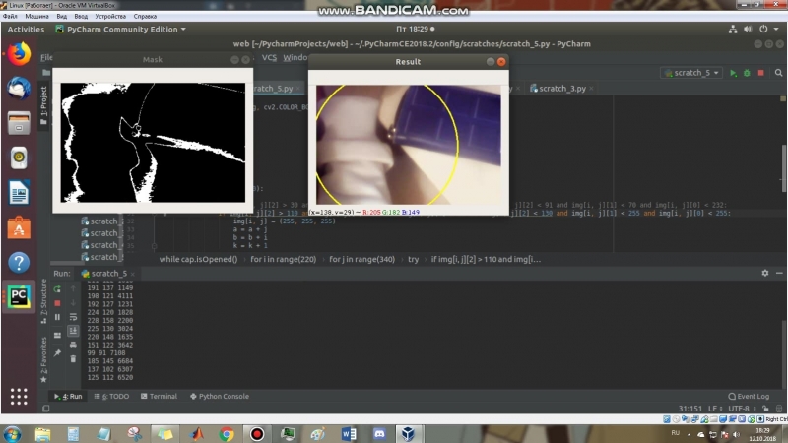Toggle the 1: Project side panel

(x=43, y=104)
